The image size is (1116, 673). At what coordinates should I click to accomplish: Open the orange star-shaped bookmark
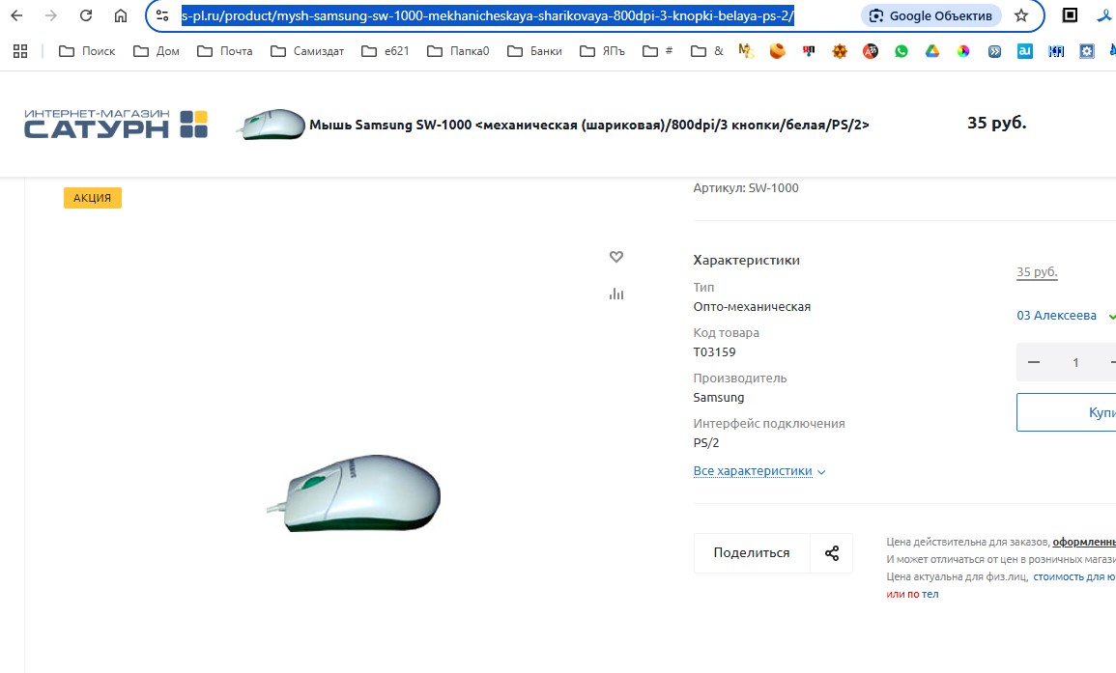tap(840, 50)
